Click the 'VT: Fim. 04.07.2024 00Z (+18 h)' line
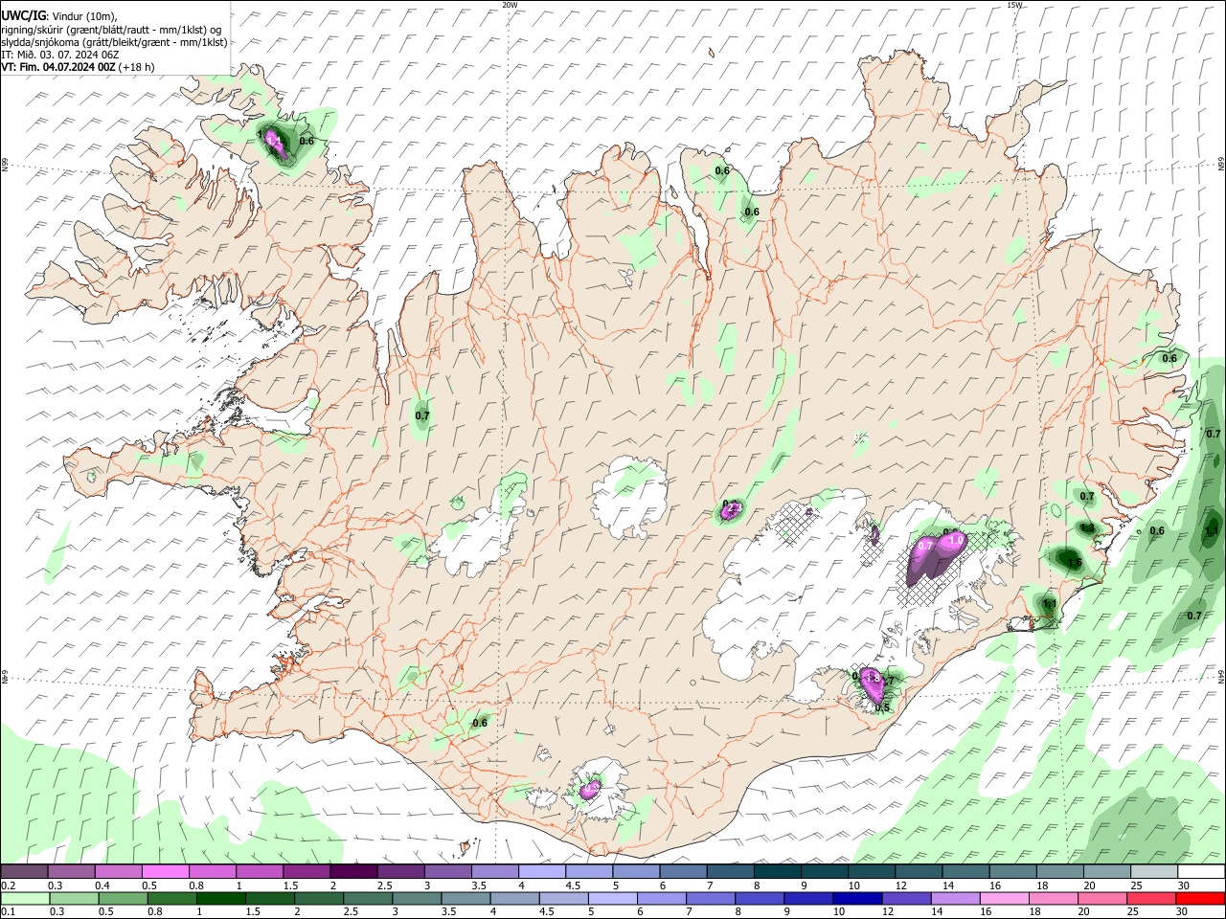Screen dimensions: 1226x919 (78, 67)
